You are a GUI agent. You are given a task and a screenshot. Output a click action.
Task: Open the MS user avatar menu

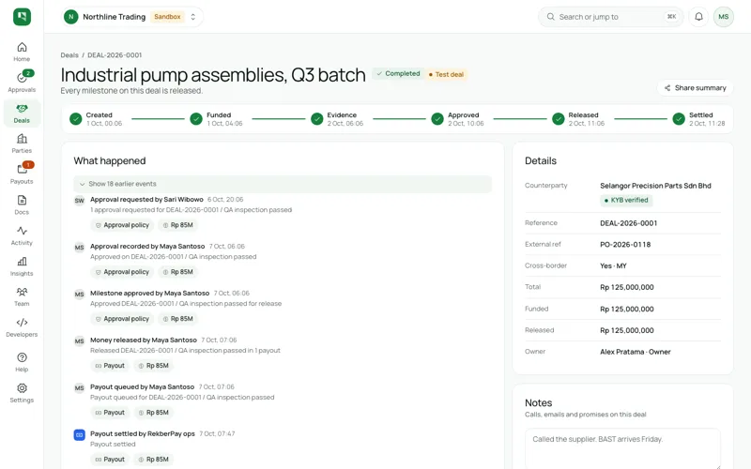[x=723, y=17]
